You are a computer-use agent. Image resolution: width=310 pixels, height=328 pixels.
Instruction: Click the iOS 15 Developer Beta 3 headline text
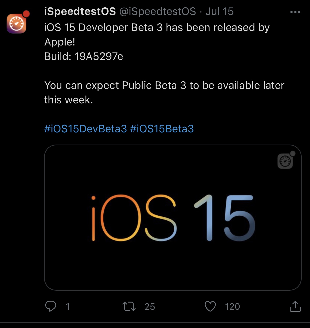[157, 27]
